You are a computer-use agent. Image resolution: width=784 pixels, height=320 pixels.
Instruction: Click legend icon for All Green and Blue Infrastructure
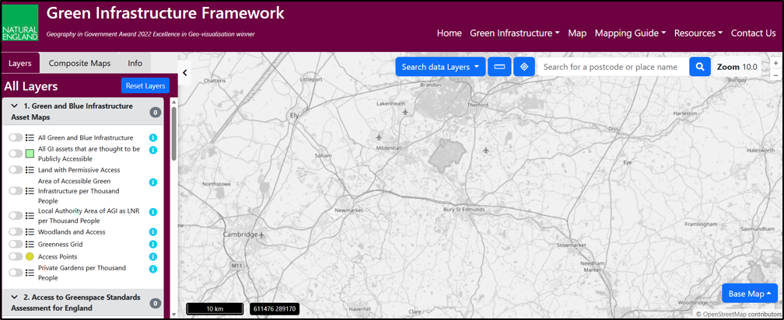click(30, 137)
